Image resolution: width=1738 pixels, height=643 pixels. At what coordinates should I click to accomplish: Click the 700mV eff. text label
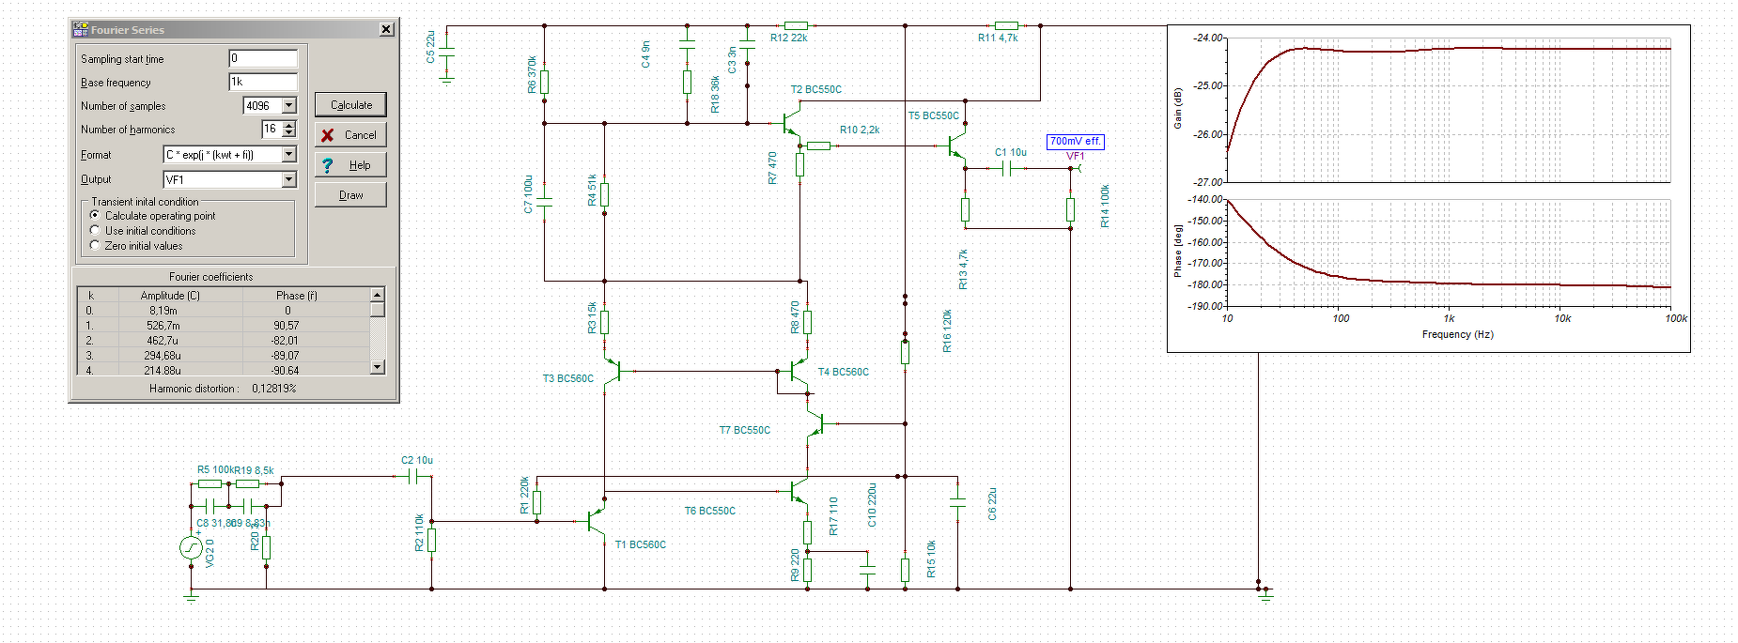(1075, 142)
